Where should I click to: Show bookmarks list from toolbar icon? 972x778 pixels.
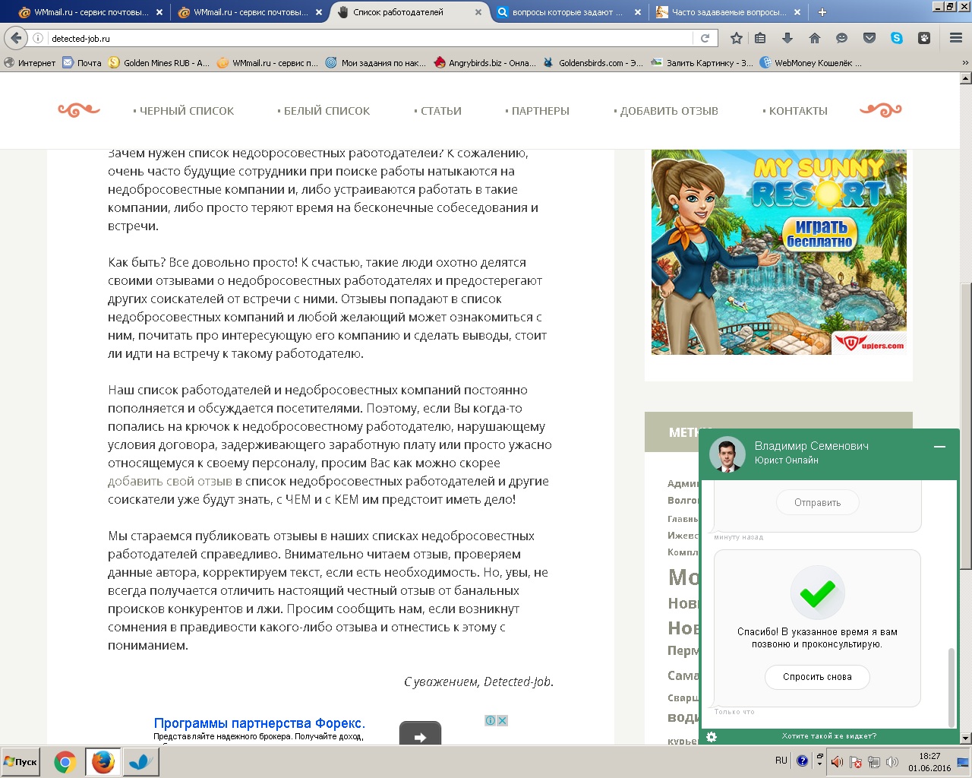click(760, 38)
